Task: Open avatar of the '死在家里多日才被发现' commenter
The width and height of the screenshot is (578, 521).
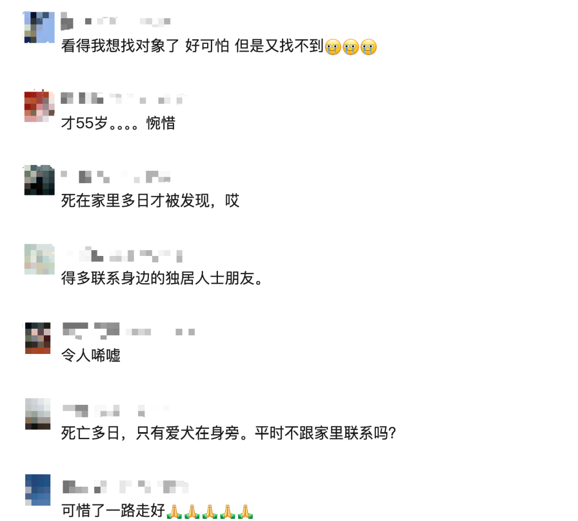Action: tap(39, 180)
